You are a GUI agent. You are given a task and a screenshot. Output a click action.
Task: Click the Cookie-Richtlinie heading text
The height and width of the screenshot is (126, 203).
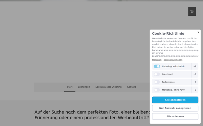(x=168, y=33)
